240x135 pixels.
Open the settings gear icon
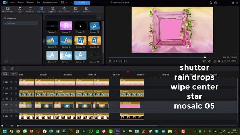point(211,3)
